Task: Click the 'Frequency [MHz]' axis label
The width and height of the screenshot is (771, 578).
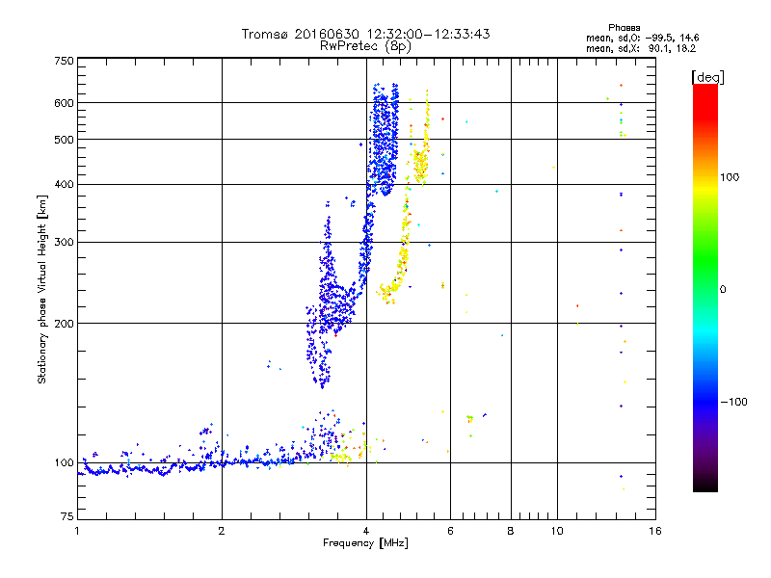Action: (365, 543)
